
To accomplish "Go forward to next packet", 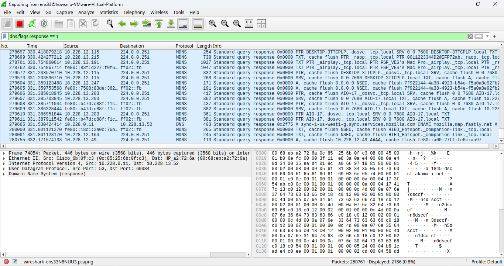I will (x=134, y=24).
